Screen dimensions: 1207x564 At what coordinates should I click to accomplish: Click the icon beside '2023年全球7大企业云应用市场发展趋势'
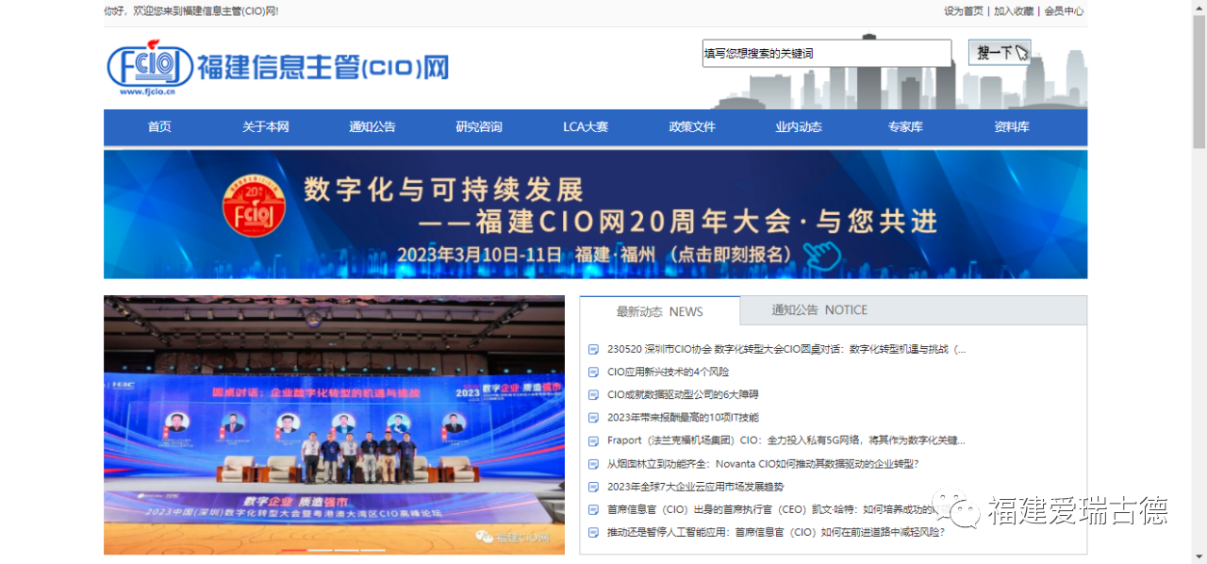[x=593, y=488]
